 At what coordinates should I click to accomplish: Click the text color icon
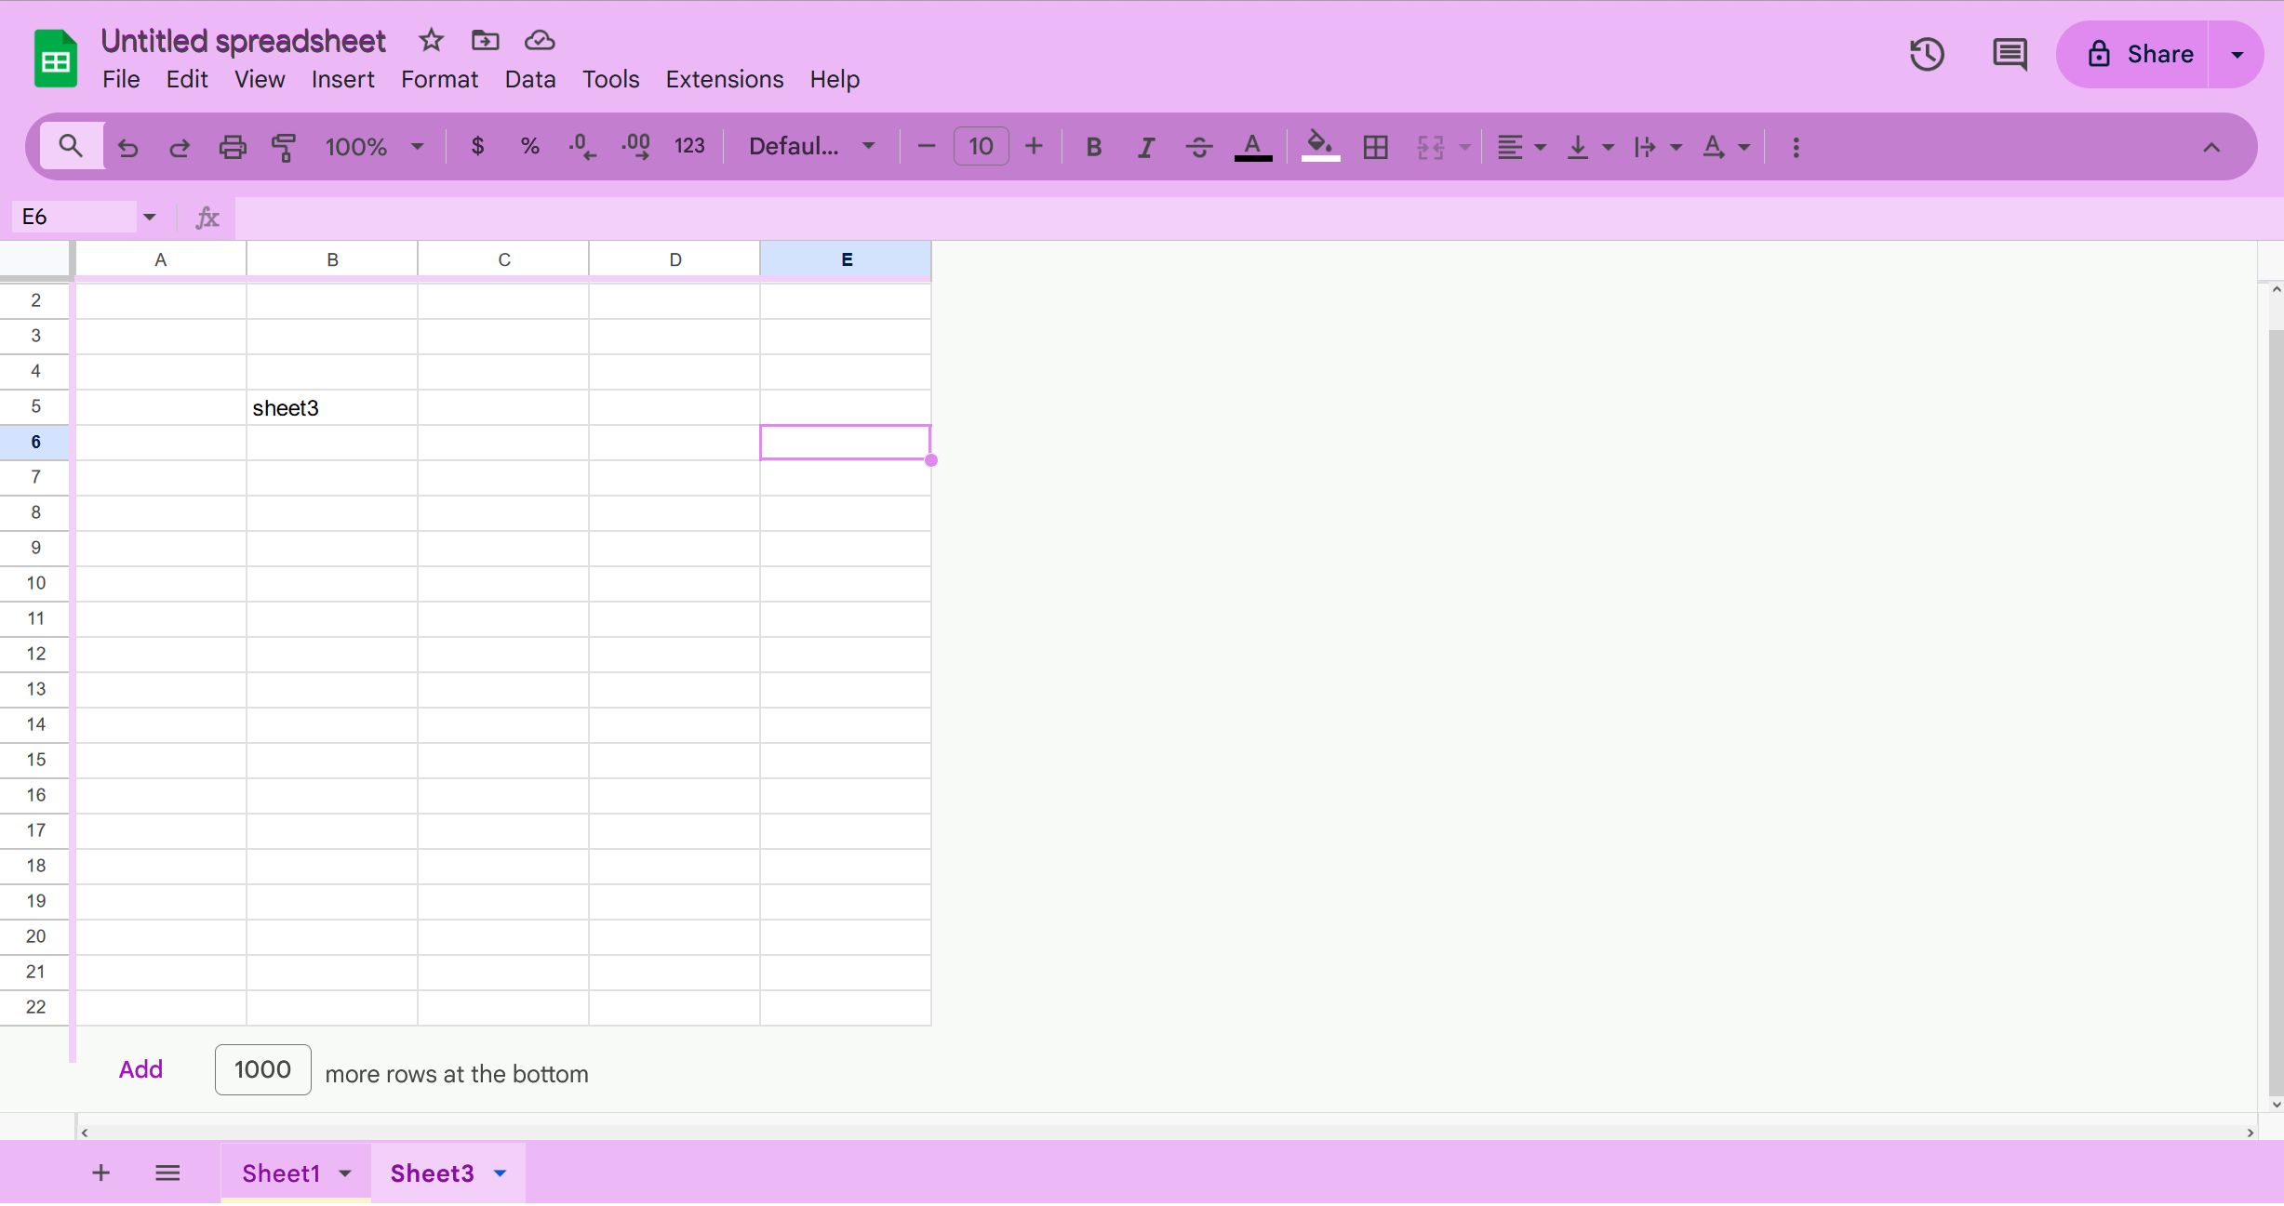coord(1255,146)
